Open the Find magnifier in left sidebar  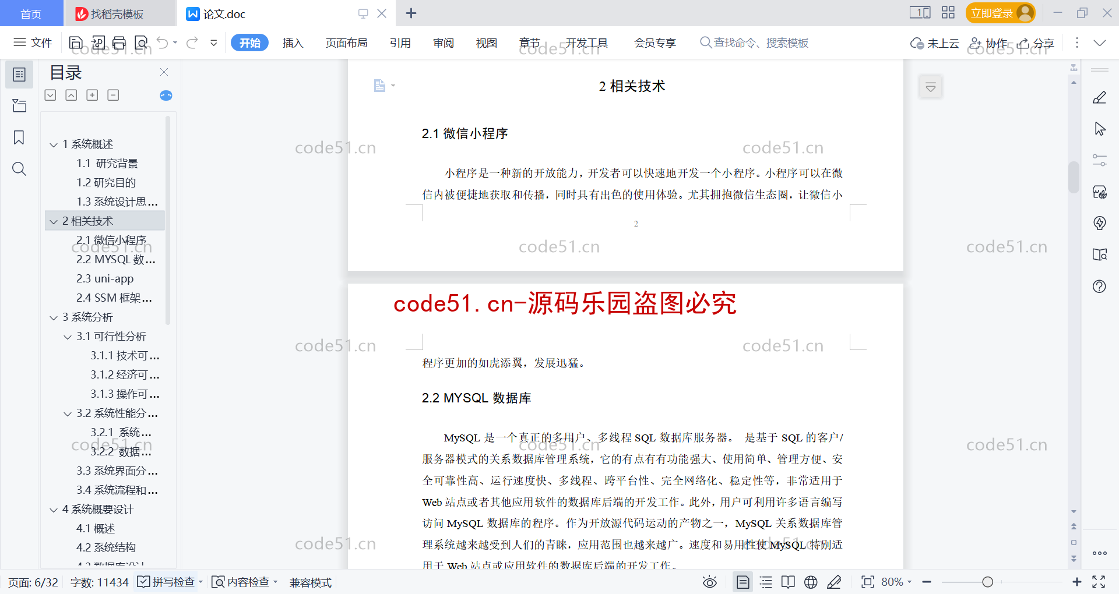coord(19,169)
